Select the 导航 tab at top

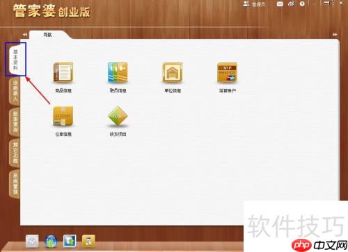pos(47,35)
